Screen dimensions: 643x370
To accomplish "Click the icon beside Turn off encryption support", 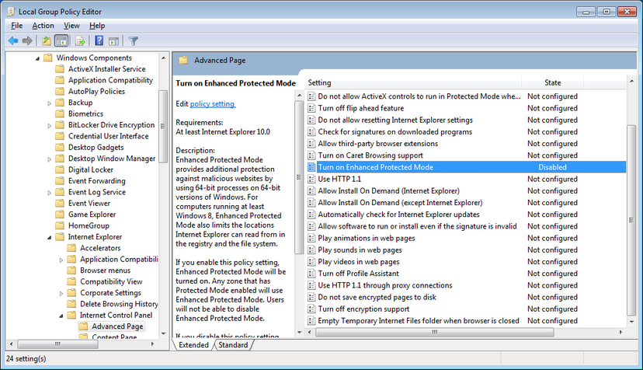I will tap(311, 309).
